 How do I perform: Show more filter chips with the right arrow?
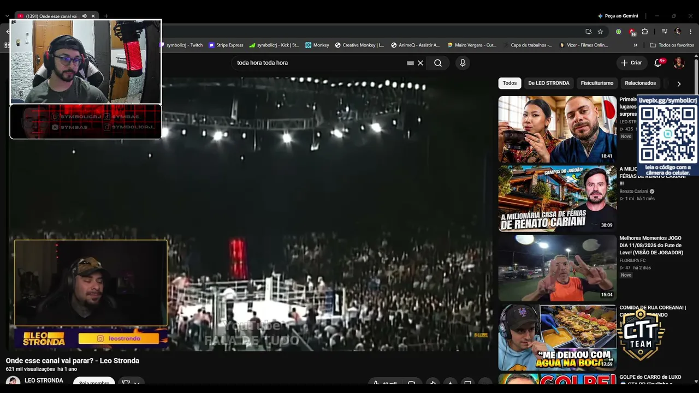click(679, 84)
